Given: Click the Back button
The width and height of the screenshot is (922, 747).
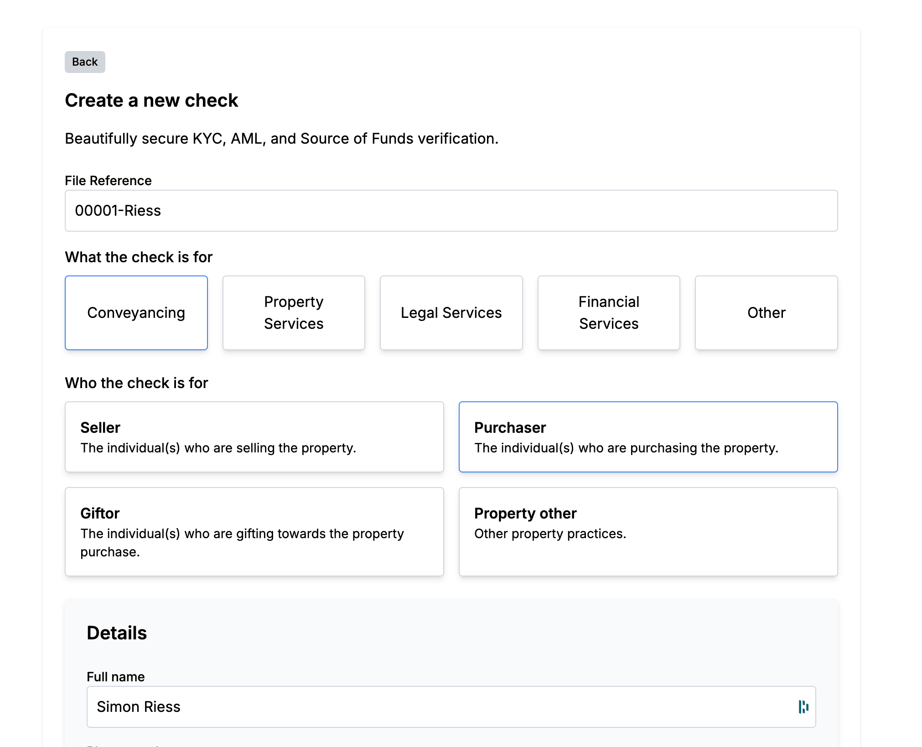Looking at the screenshot, I should [x=85, y=62].
